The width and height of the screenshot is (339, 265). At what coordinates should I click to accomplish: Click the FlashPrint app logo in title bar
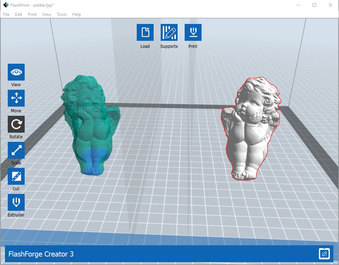click(x=6, y=5)
